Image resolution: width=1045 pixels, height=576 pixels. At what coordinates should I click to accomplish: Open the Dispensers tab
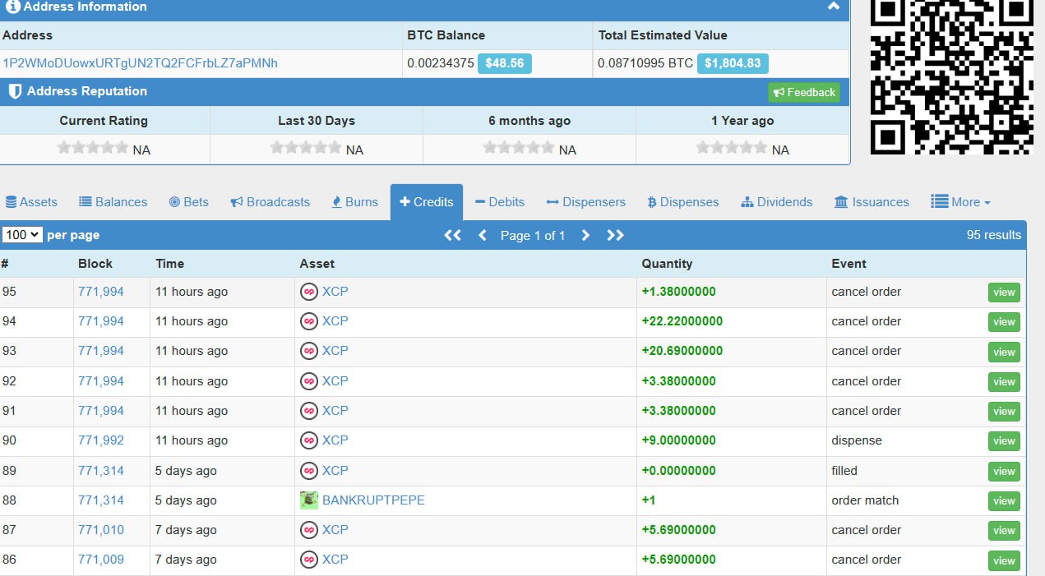pyautogui.click(x=585, y=202)
